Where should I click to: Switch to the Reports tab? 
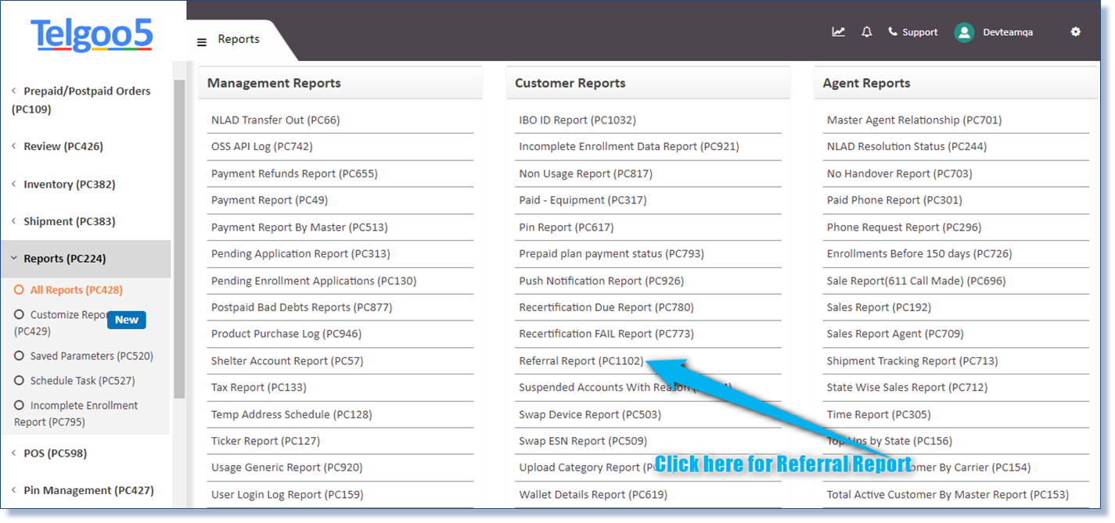pyautogui.click(x=239, y=38)
